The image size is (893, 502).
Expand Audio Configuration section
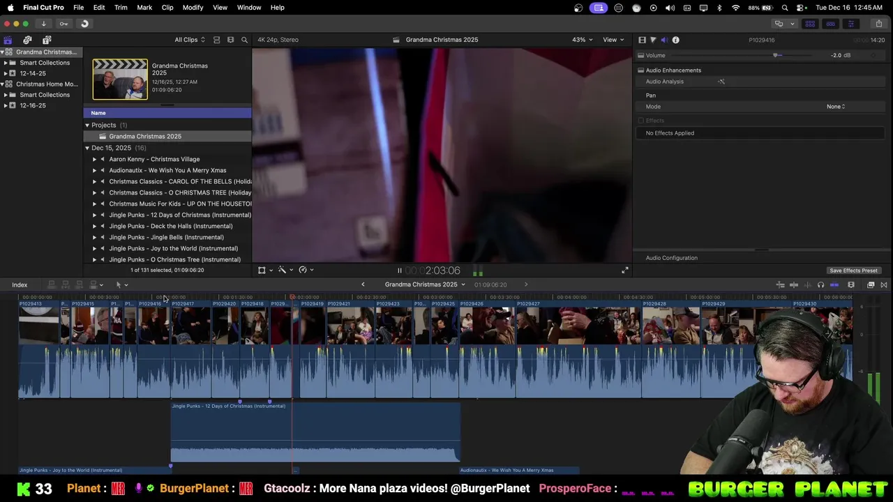click(671, 258)
